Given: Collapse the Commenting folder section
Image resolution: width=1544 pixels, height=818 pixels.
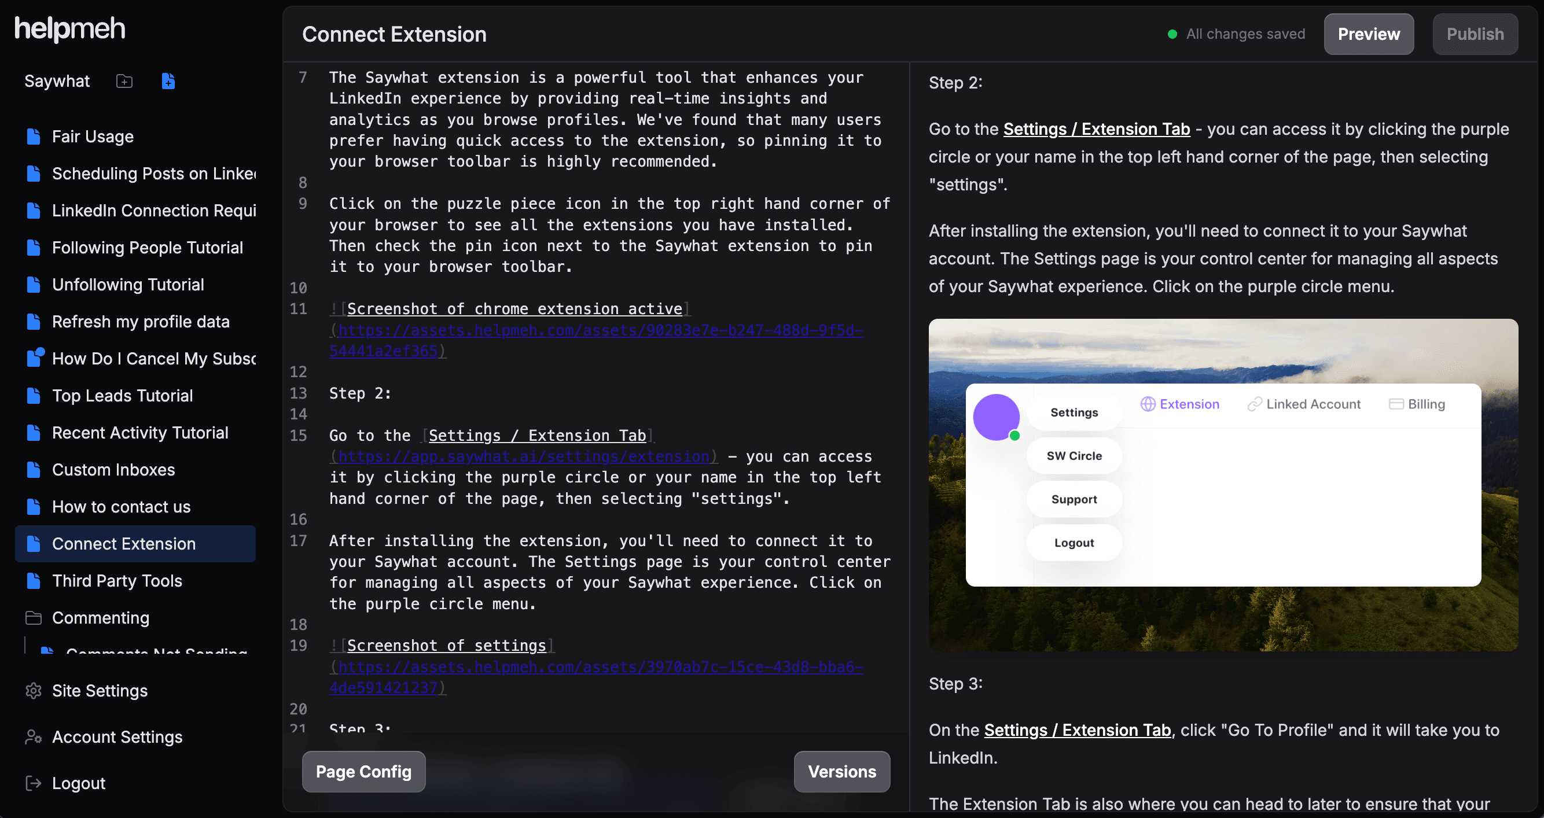Looking at the screenshot, I should click(100, 618).
